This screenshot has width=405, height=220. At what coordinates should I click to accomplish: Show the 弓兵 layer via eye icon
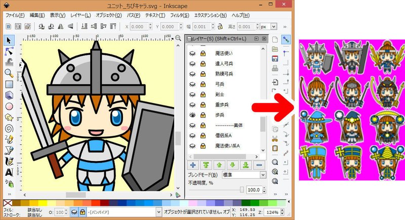pyautogui.click(x=192, y=84)
